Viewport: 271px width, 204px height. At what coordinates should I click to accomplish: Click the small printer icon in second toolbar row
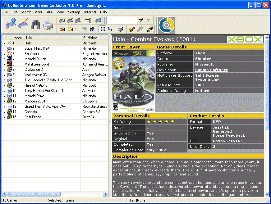point(120,29)
